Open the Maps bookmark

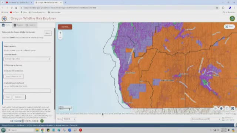pyautogui.click(x=24, y=12)
